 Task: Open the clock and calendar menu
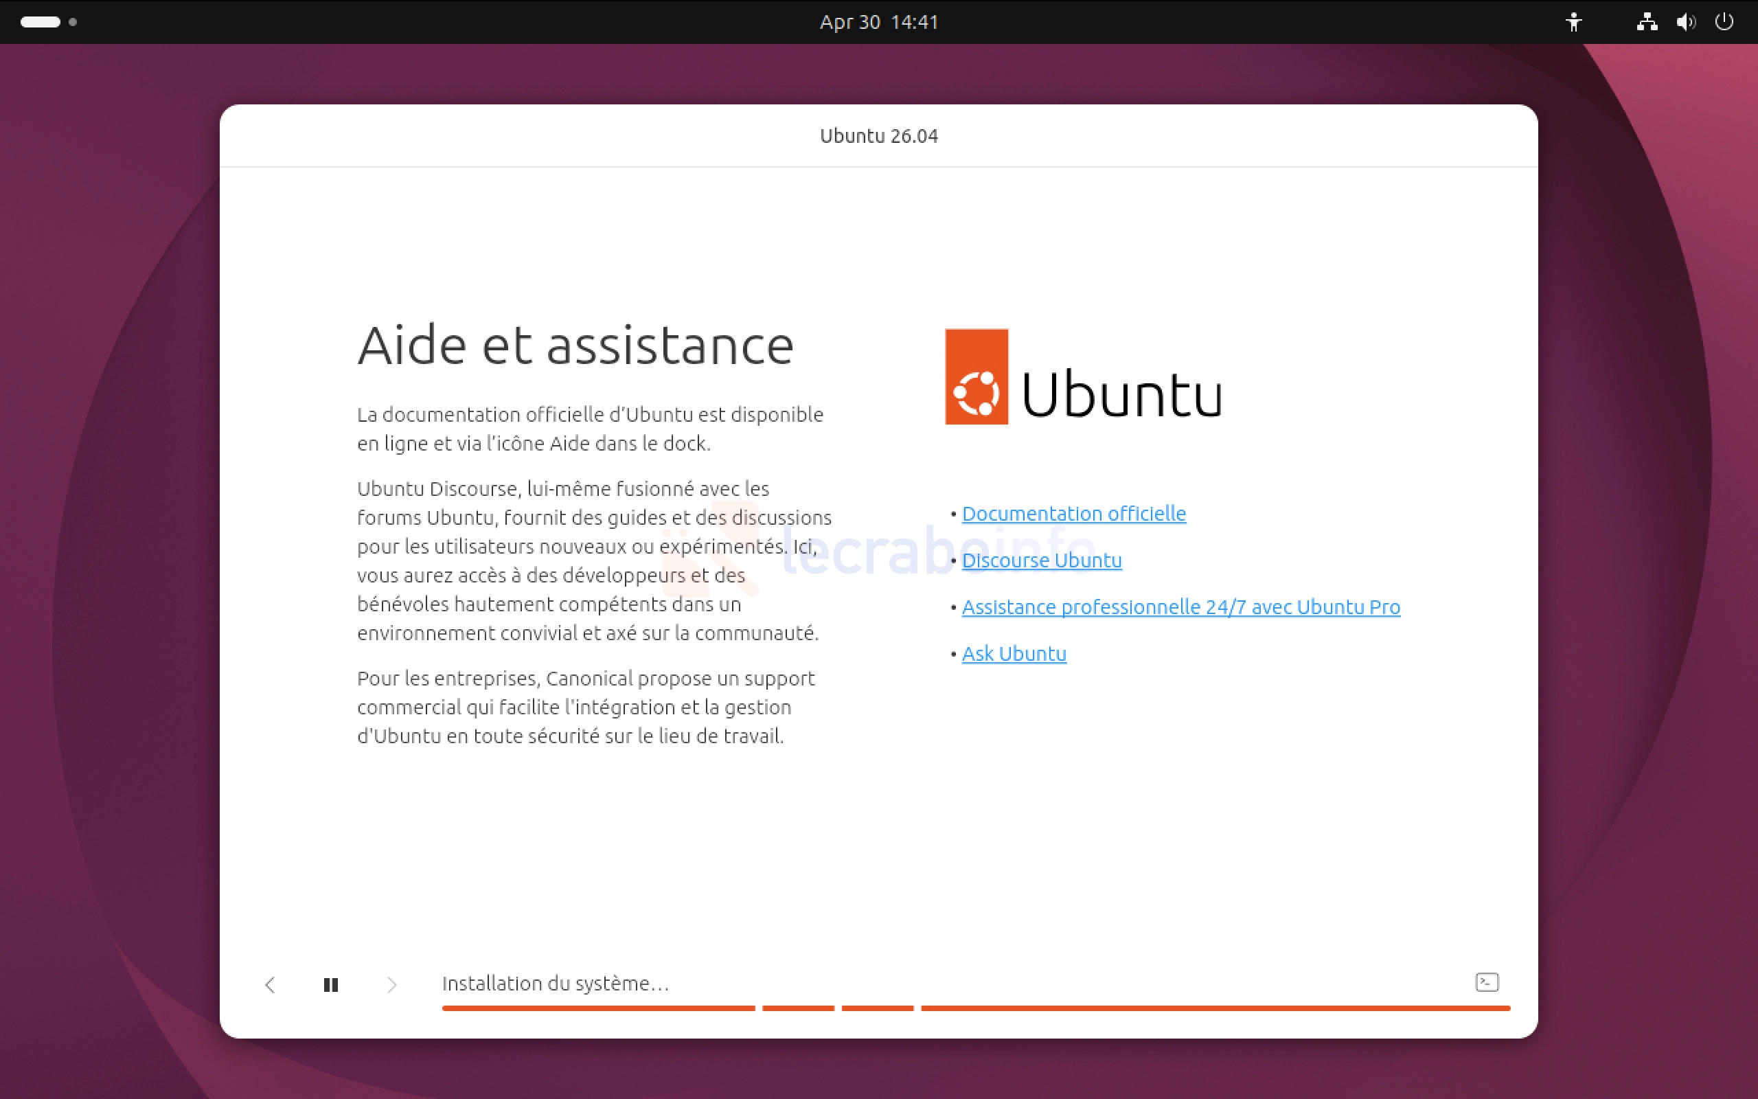click(x=878, y=22)
